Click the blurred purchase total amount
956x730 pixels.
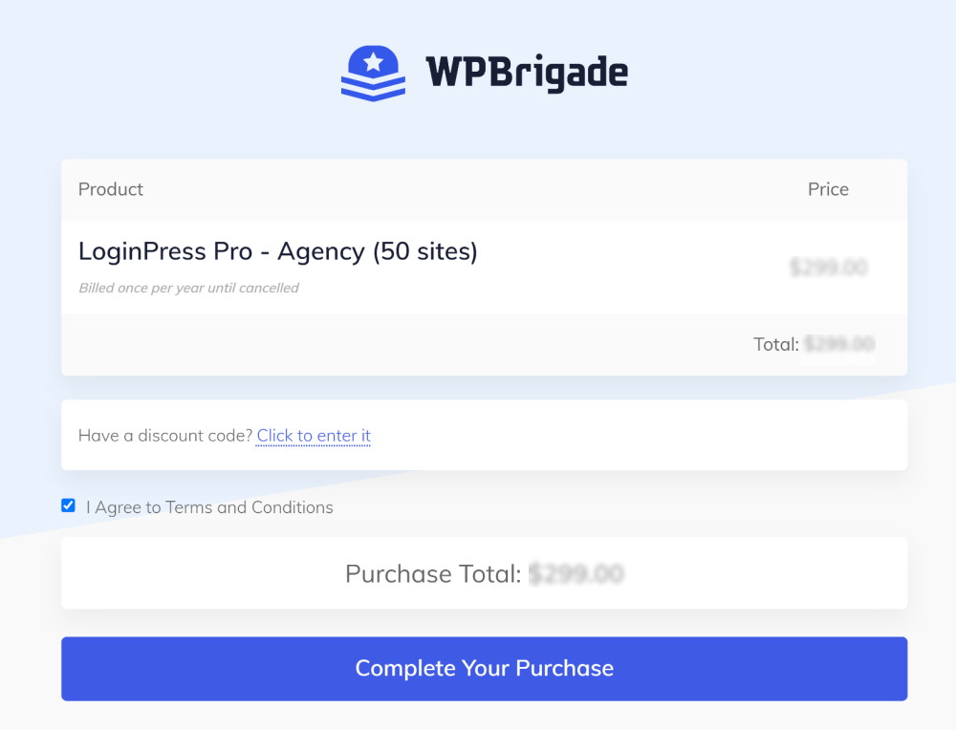coord(576,573)
